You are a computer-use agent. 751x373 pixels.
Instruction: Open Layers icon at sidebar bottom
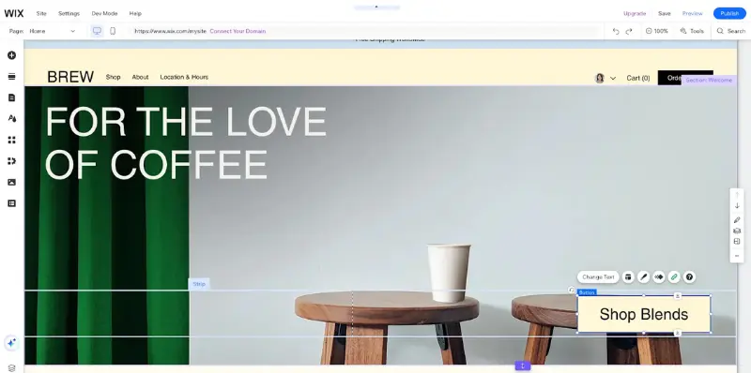coord(12,367)
